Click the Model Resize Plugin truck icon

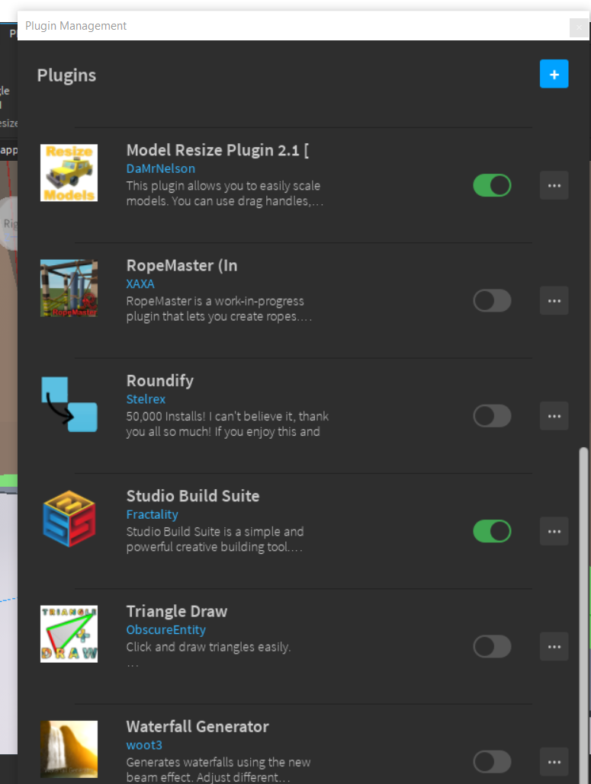coord(69,173)
